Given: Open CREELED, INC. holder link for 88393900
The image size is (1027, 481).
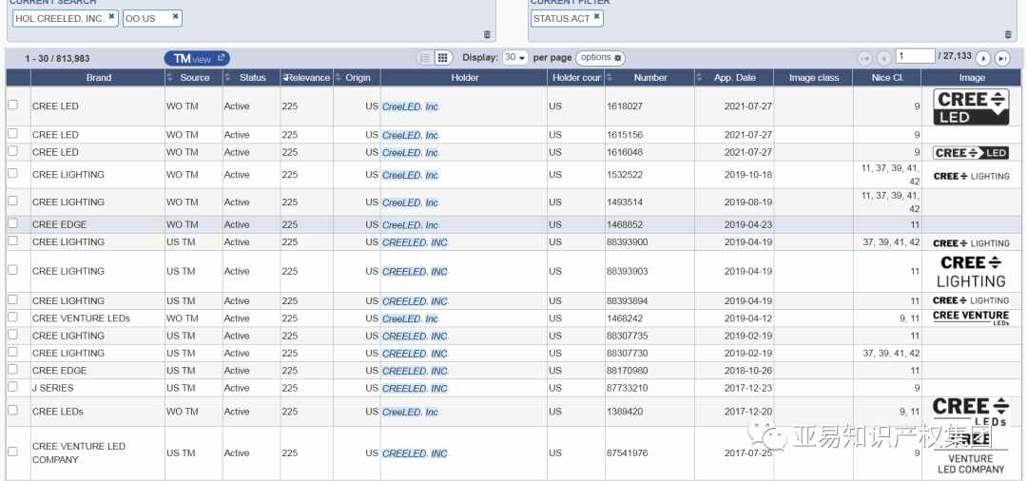Looking at the screenshot, I should point(416,242).
